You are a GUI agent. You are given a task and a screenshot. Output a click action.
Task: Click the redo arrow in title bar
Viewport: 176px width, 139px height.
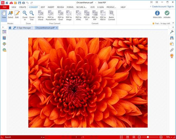(x=32, y=3)
